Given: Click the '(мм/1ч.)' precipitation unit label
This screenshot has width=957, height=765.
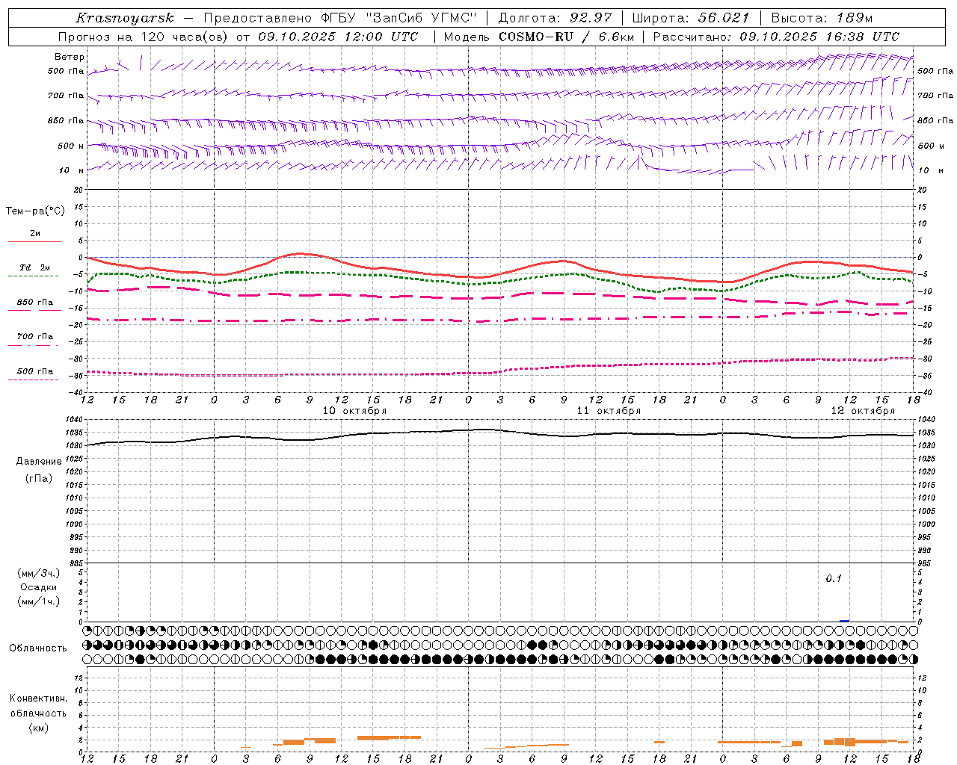Looking at the screenshot, I should point(39,601).
